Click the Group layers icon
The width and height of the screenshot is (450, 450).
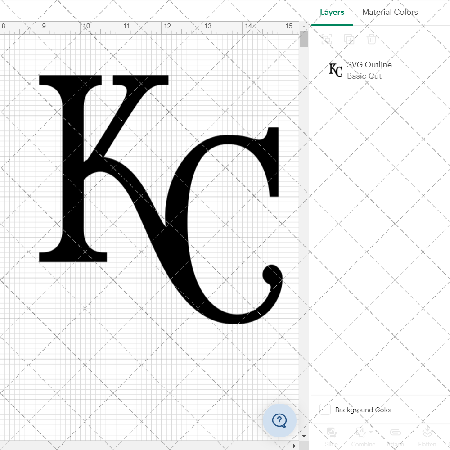point(327,39)
